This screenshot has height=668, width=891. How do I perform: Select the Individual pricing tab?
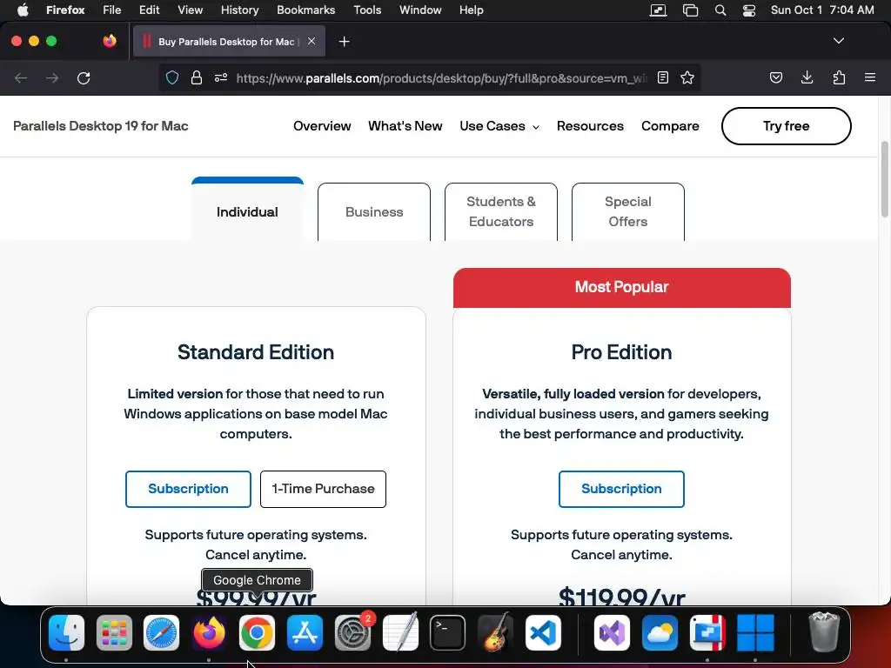(x=247, y=209)
